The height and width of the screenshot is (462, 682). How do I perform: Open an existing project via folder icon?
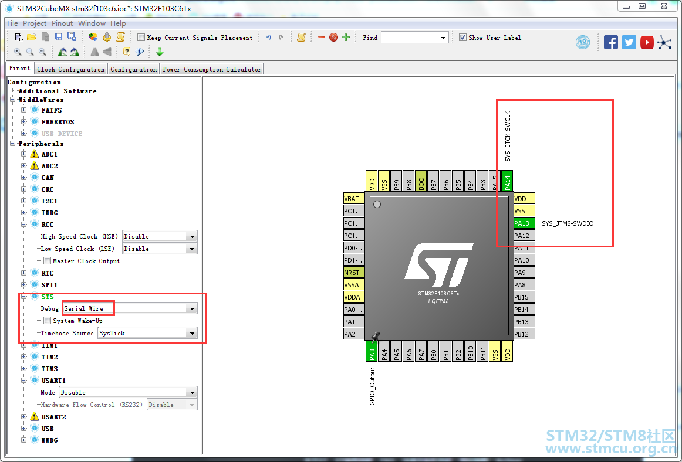coord(31,38)
